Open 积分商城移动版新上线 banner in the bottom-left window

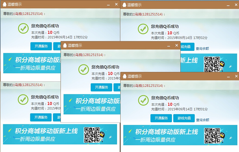pyautogui.click(x=60, y=134)
